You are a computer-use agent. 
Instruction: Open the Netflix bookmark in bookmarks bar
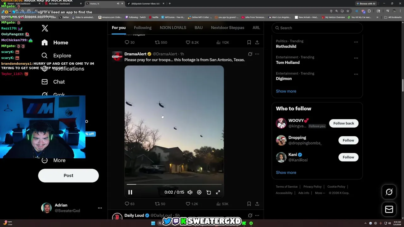pos(154,17)
